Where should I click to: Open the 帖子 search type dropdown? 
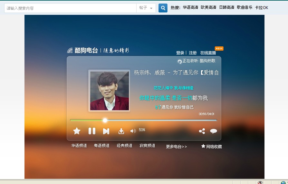point(146,8)
